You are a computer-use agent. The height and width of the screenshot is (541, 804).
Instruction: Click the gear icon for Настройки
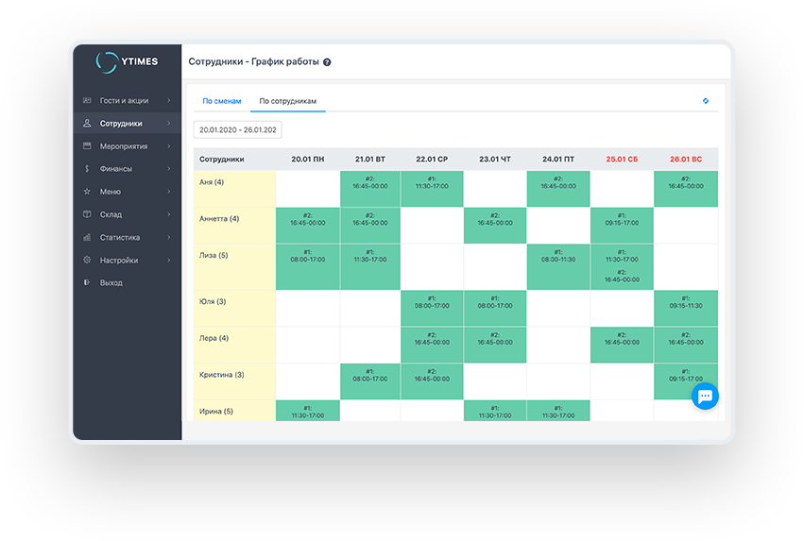87,261
